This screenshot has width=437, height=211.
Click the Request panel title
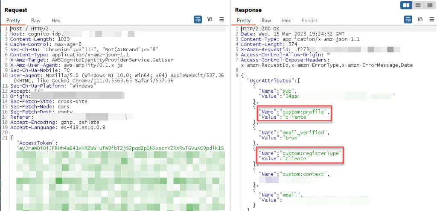pos(16,10)
